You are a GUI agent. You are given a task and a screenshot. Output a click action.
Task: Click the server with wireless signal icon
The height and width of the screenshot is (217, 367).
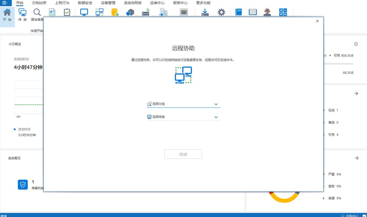(146, 12)
